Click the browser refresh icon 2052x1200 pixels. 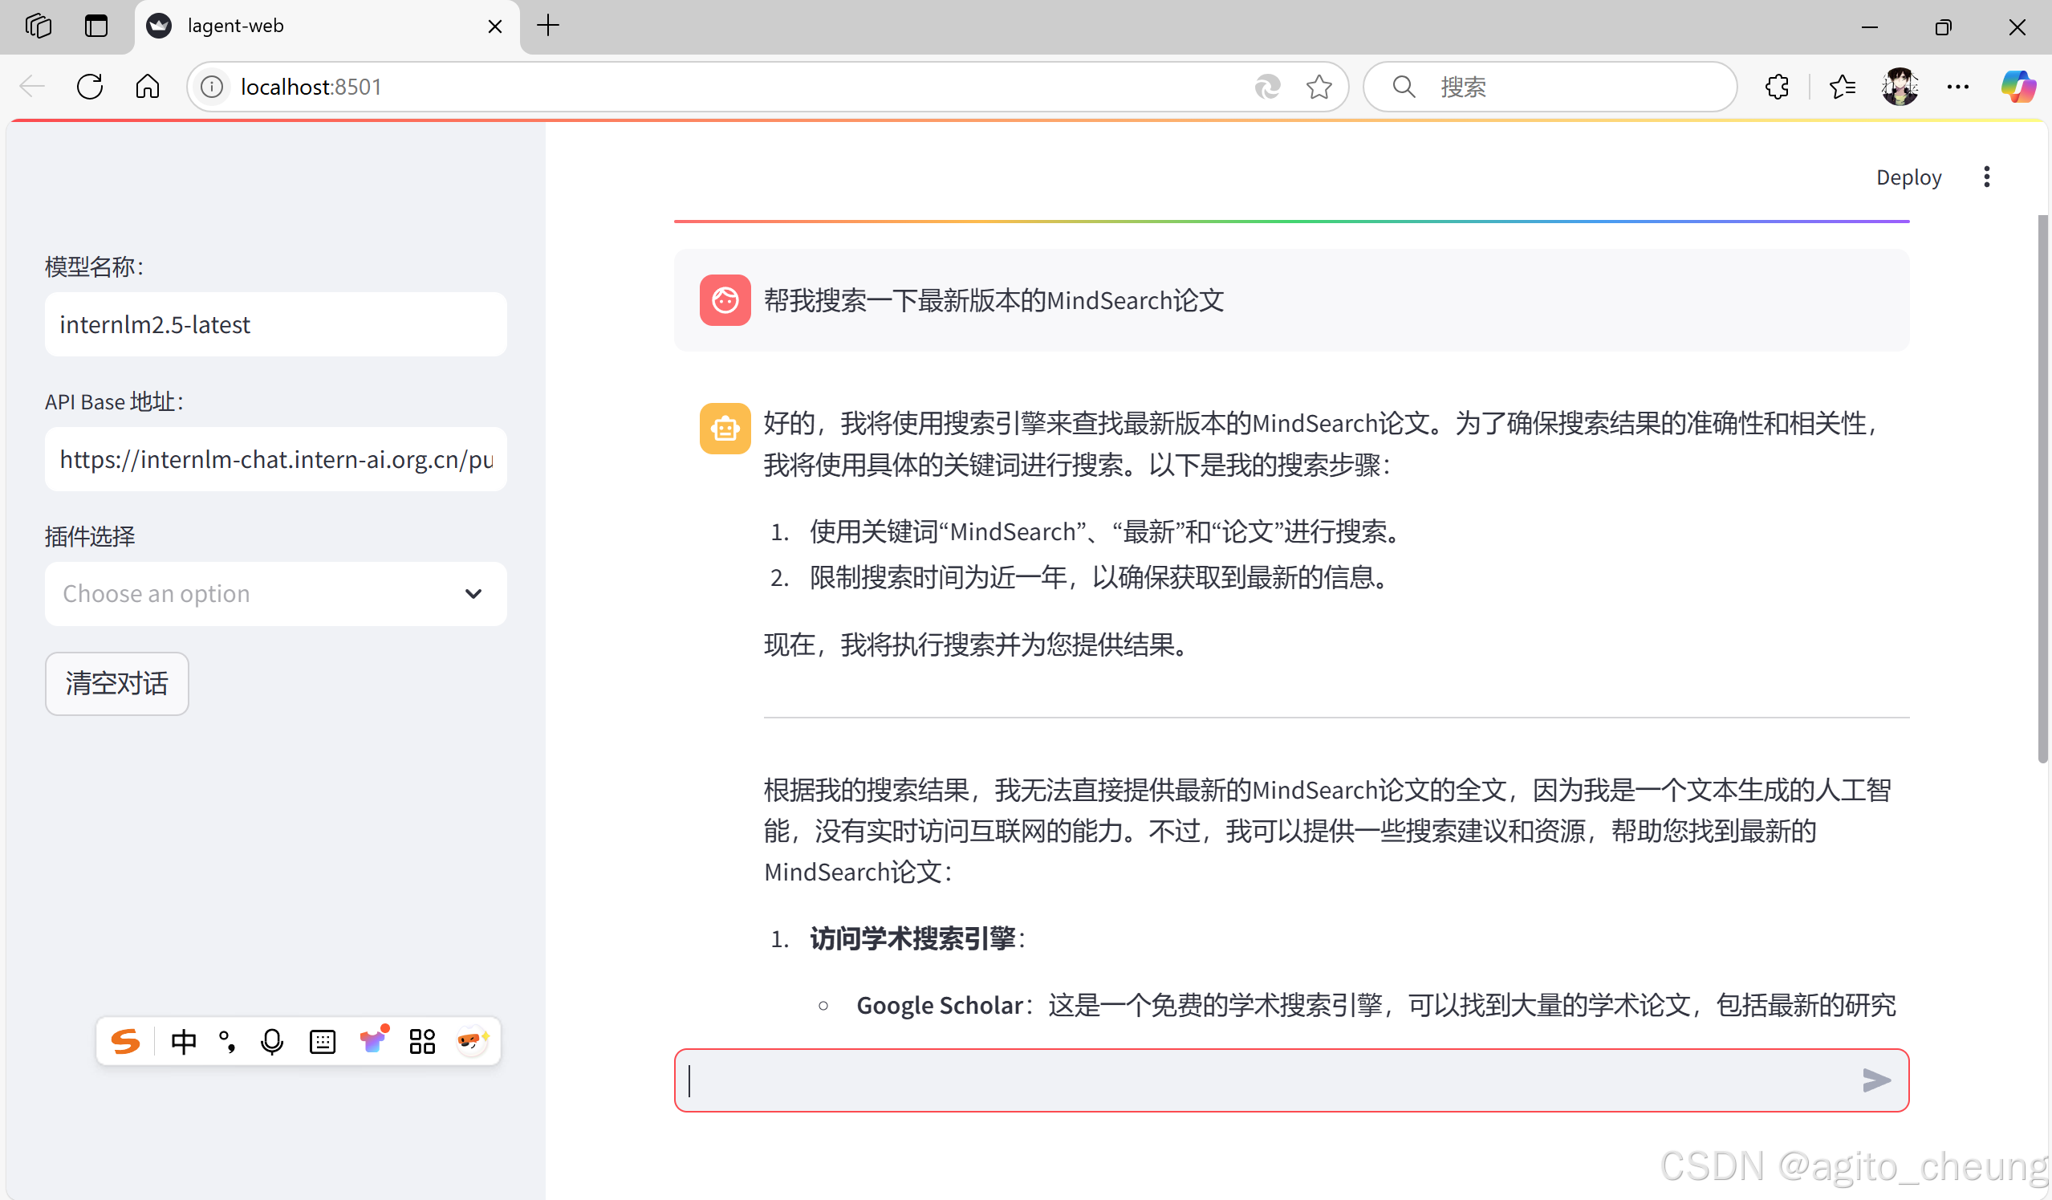point(90,87)
